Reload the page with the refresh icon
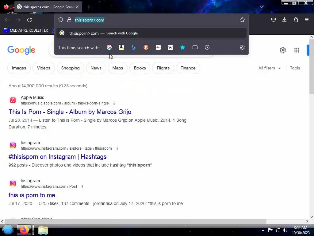This screenshot has height=236, width=314. pyautogui.click(x=29, y=20)
